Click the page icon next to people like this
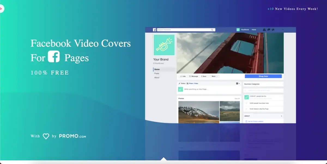Screen dimensions: 327x164 [x=247, y=97]
